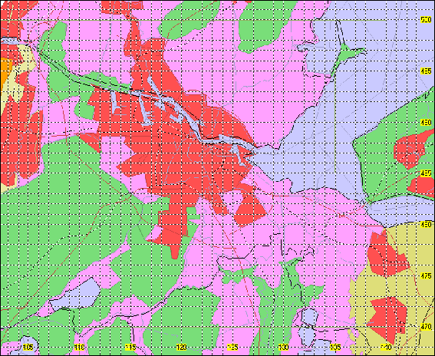The height and width of the screenshot is (356, 435).
Task: Click the 475 grid label
Action: [x=426, y=275]
